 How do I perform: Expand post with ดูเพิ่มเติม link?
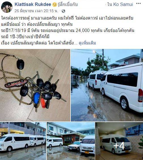(87, 43)
